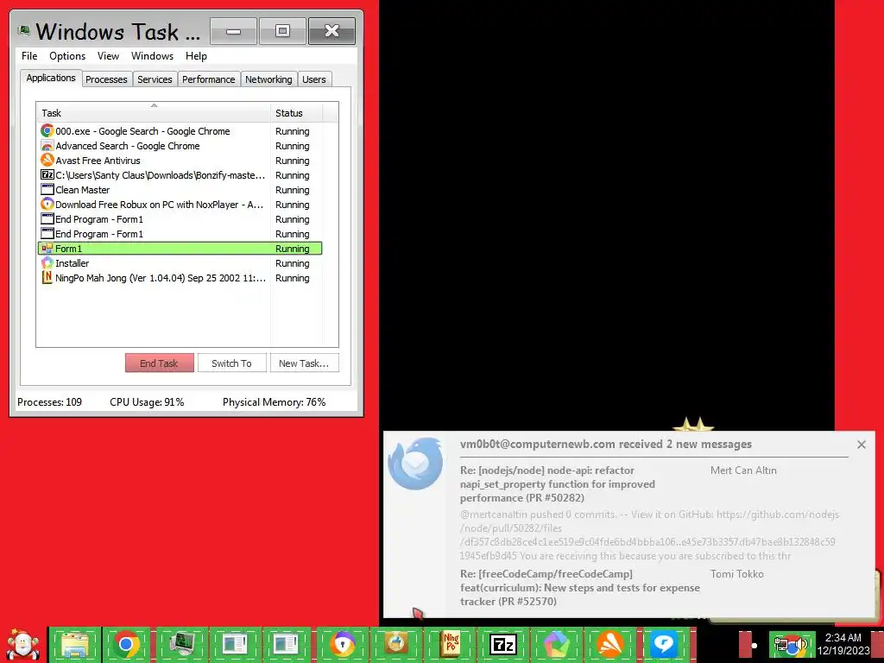
Task: Select 'Advanced Search - Google Chrome' task
Action: coord(180,145)
